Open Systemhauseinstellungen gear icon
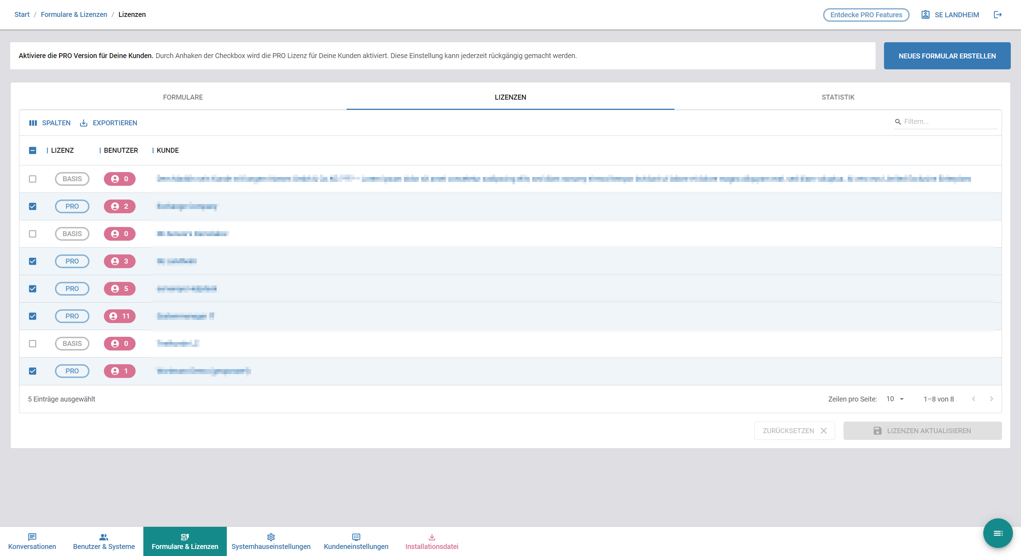The image size is (1021, 556). click(271, 537)
